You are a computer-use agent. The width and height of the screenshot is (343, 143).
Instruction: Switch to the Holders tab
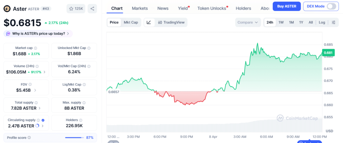(x=244, y=8)
